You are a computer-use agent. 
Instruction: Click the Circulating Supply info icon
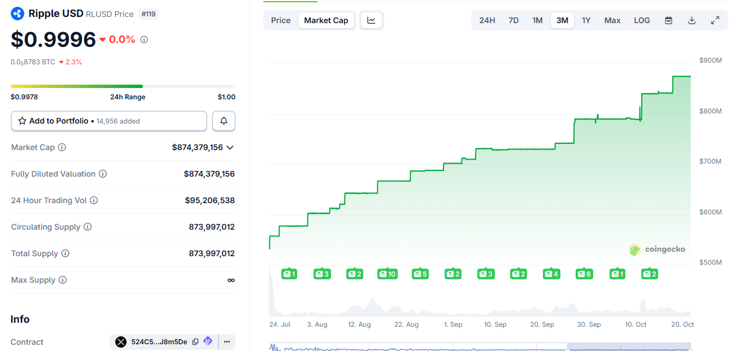(x=88, y=227)
